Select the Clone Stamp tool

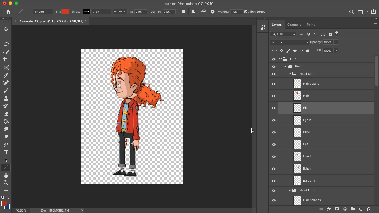coord(6,99)
